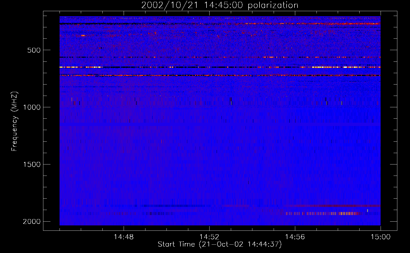Click the 14:52 time tick label
Viewport: 410px width, 253px height.
coord(209,237)
